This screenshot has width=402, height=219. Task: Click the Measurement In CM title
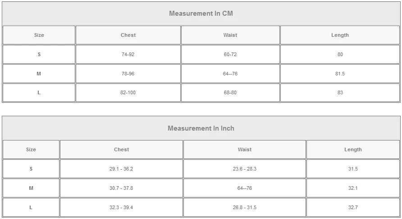[201, 13]
